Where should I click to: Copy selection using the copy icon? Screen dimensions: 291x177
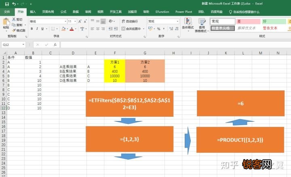coord(14,25)
